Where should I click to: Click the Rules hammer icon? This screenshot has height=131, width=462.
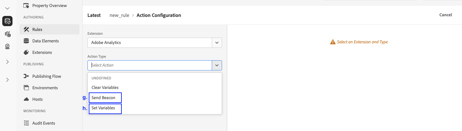click(x=27, y=29)
